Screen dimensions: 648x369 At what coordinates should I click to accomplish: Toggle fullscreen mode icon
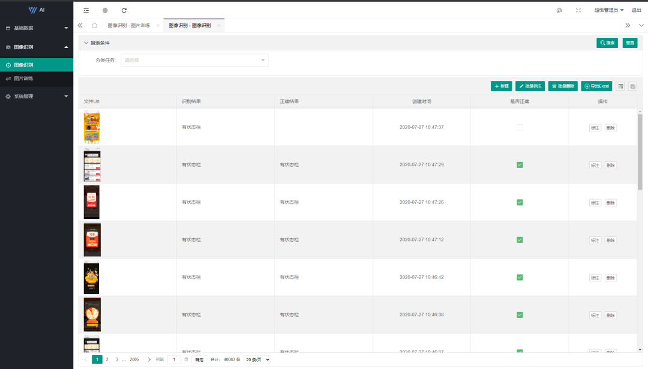click(578, 10)
